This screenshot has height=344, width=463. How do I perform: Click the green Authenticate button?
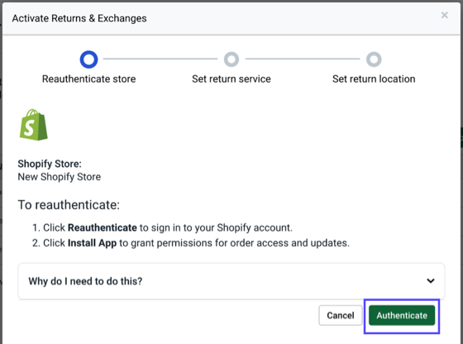(x=402, y=315)
